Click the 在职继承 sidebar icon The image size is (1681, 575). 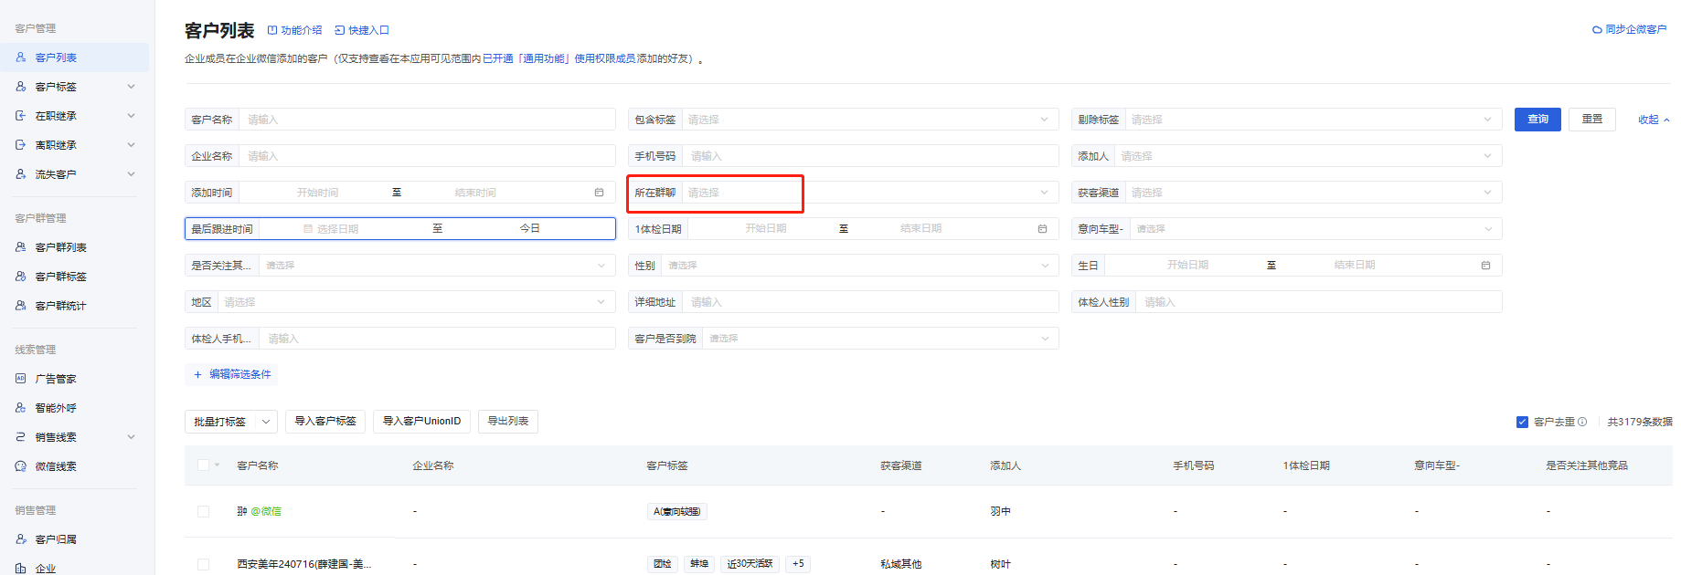21,116
